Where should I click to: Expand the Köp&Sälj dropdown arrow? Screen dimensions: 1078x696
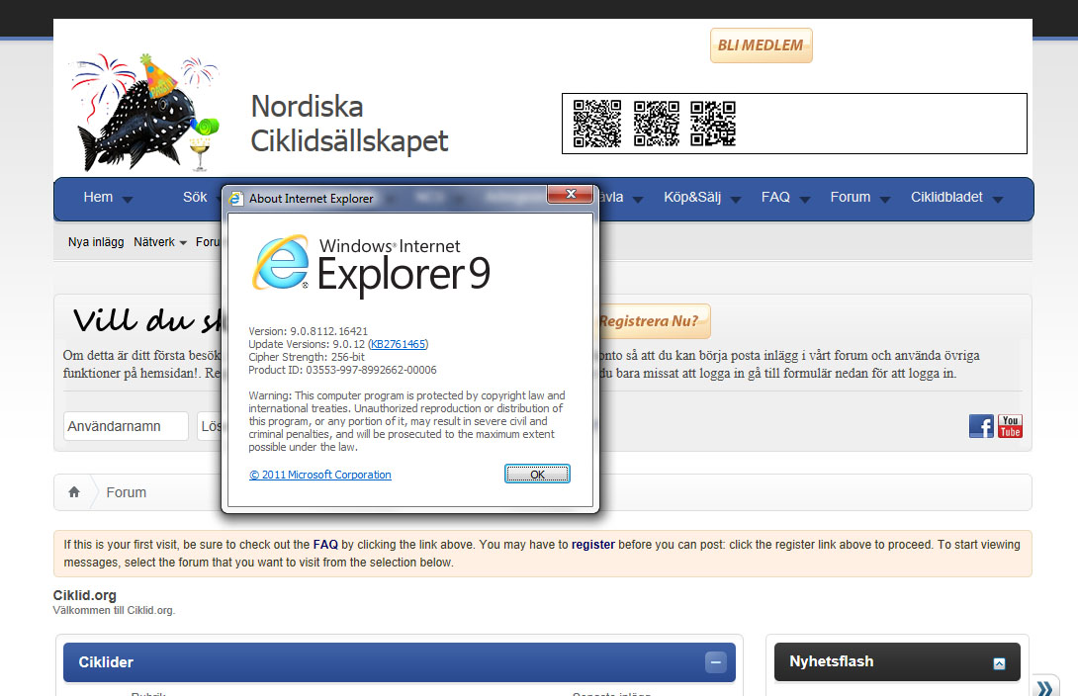click(x=736, y=200)
